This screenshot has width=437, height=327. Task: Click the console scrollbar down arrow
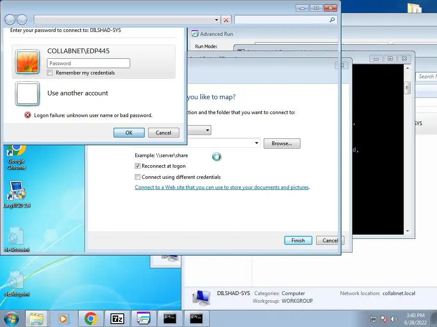coord(408,231)
